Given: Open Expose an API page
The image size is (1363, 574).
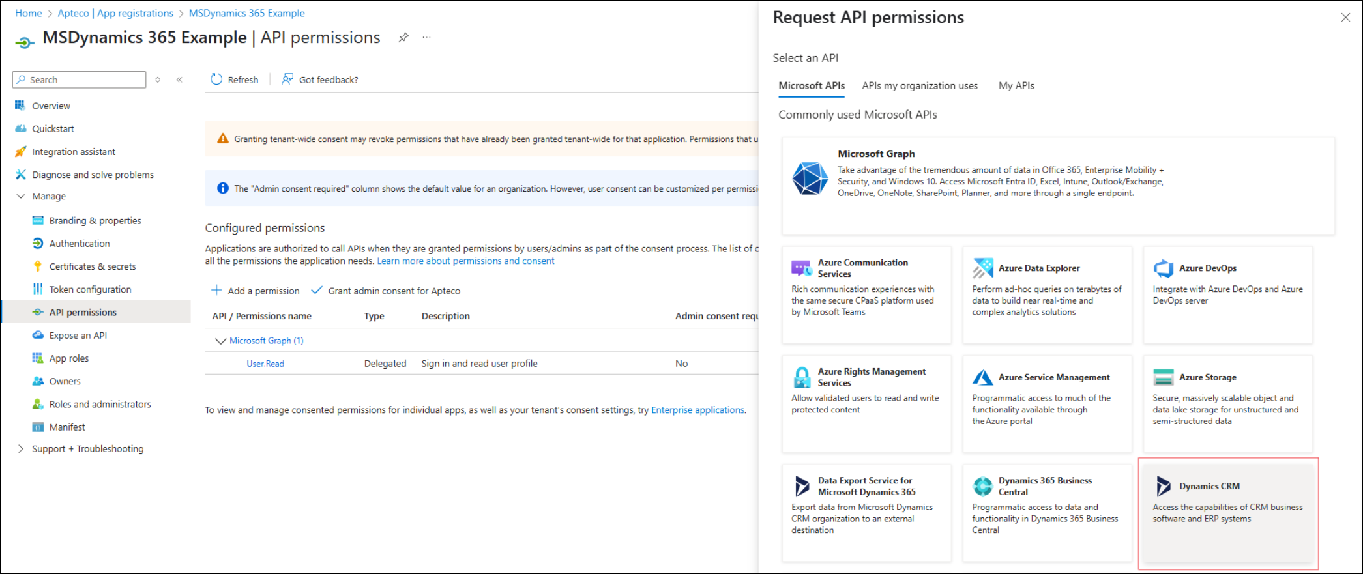Looking at the screenshot, I should 78,335.
